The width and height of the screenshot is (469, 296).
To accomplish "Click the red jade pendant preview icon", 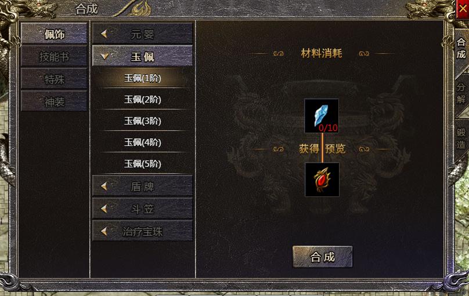I will tap(322, 180).
